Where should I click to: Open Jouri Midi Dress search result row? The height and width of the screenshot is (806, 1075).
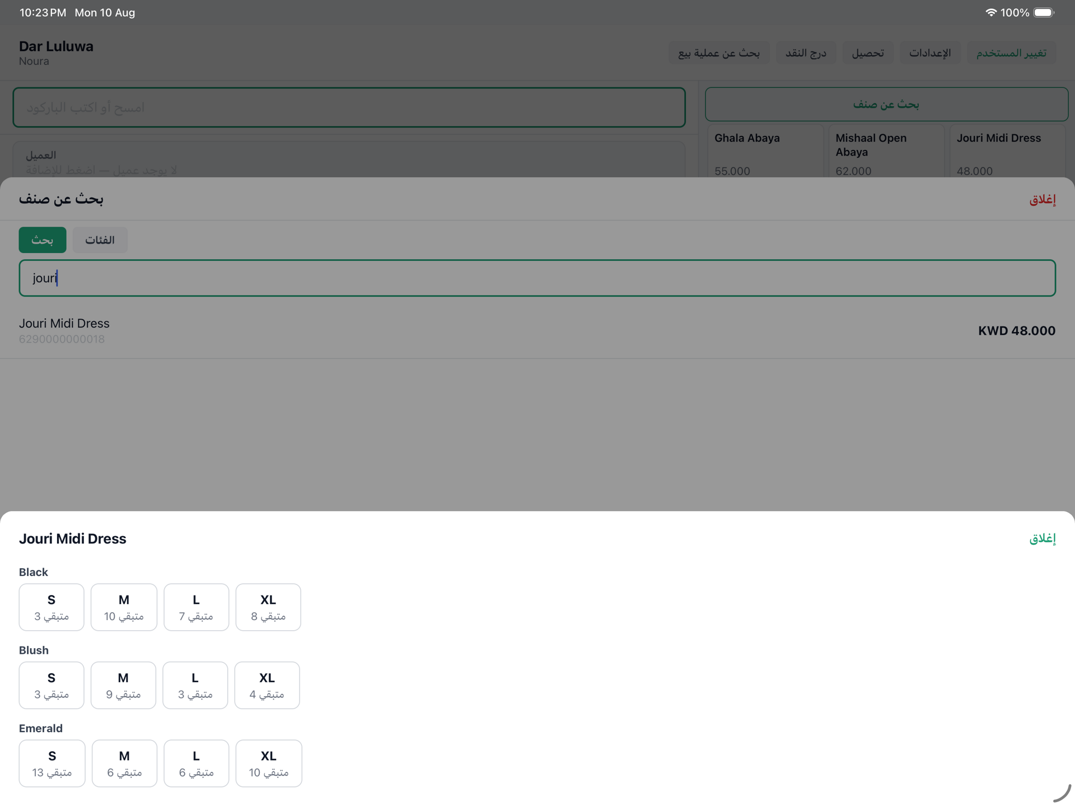click(537, 331)
